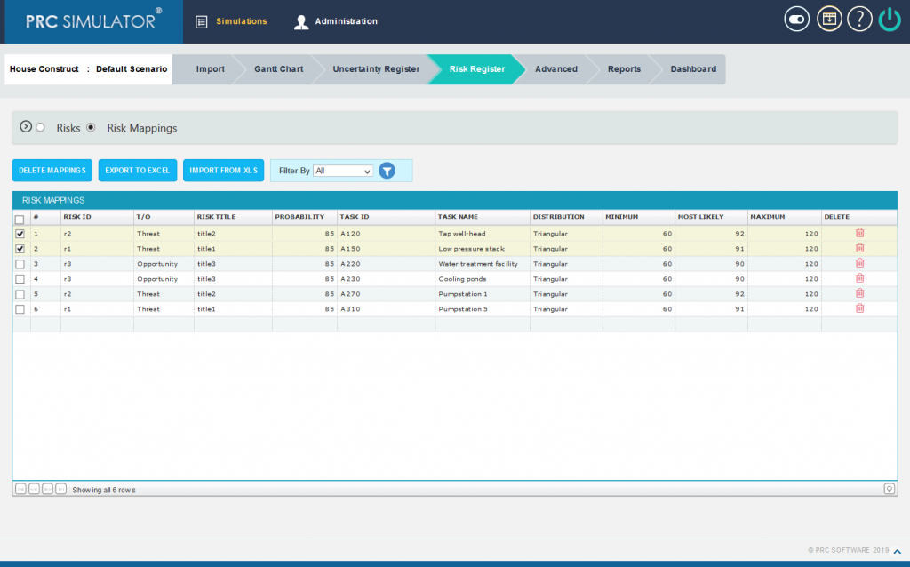Click the Export to Excel button
The width and height of the screenshot is (910, 567).
[x=138, y=171]
